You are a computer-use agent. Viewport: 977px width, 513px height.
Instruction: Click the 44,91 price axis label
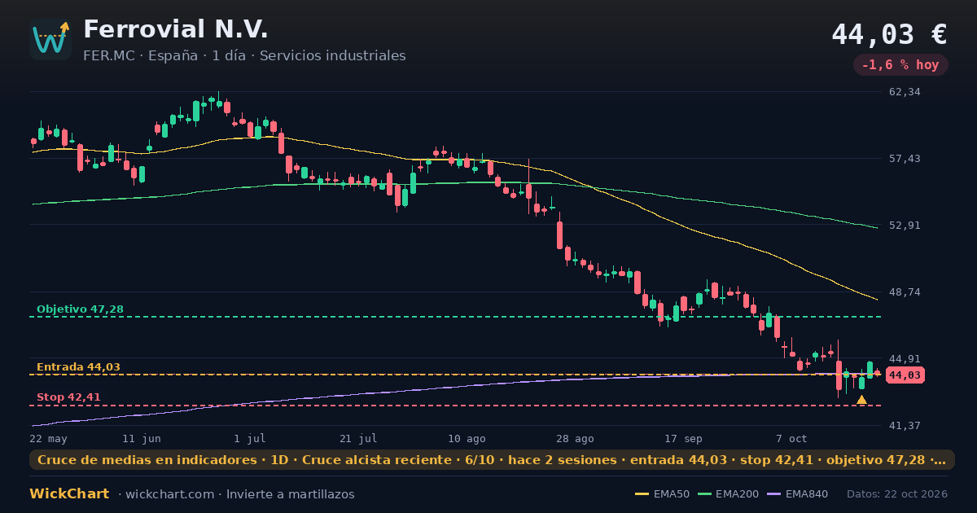(905, 358)
